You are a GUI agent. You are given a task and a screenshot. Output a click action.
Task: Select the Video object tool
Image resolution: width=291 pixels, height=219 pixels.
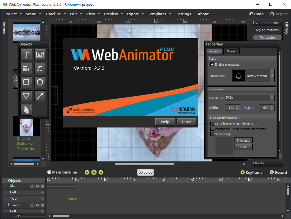[x=26, y=68]
